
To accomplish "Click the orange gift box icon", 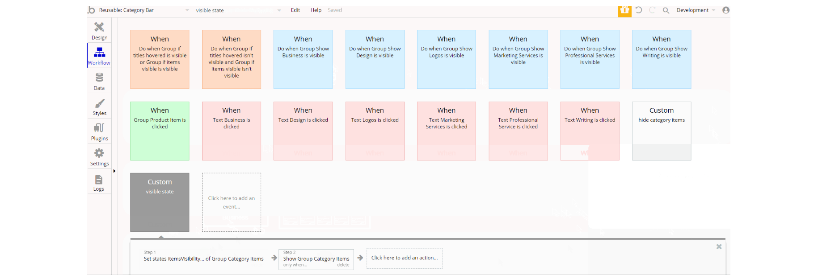I will click(x=624, y=10).
